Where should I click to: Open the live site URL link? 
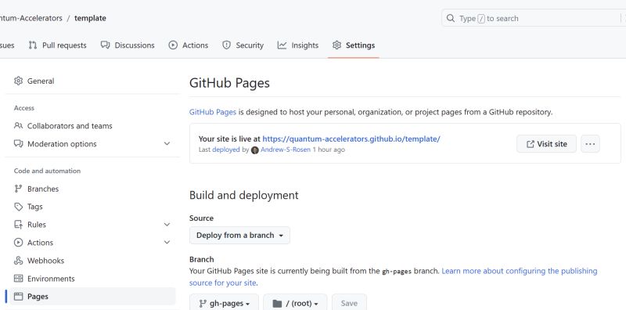351,139
